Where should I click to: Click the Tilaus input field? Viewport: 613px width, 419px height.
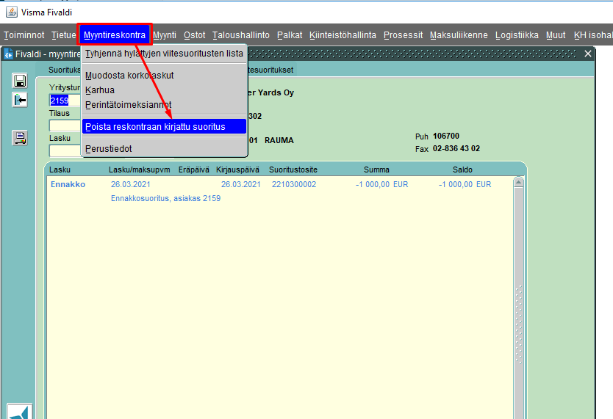click(65, 125)
